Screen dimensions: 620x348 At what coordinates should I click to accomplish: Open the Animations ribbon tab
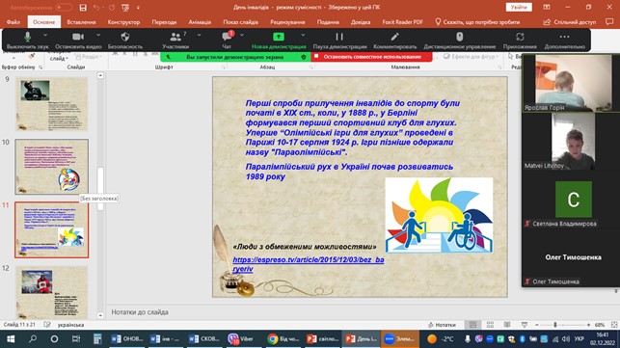(x=200, y=22)
